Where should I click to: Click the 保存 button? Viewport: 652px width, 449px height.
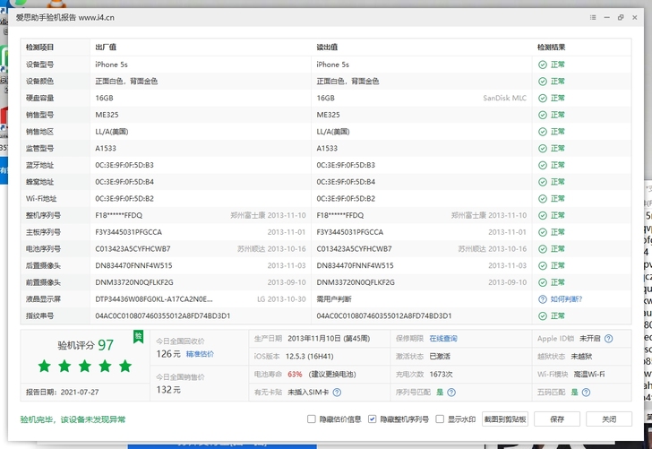(x=557, y=419)
